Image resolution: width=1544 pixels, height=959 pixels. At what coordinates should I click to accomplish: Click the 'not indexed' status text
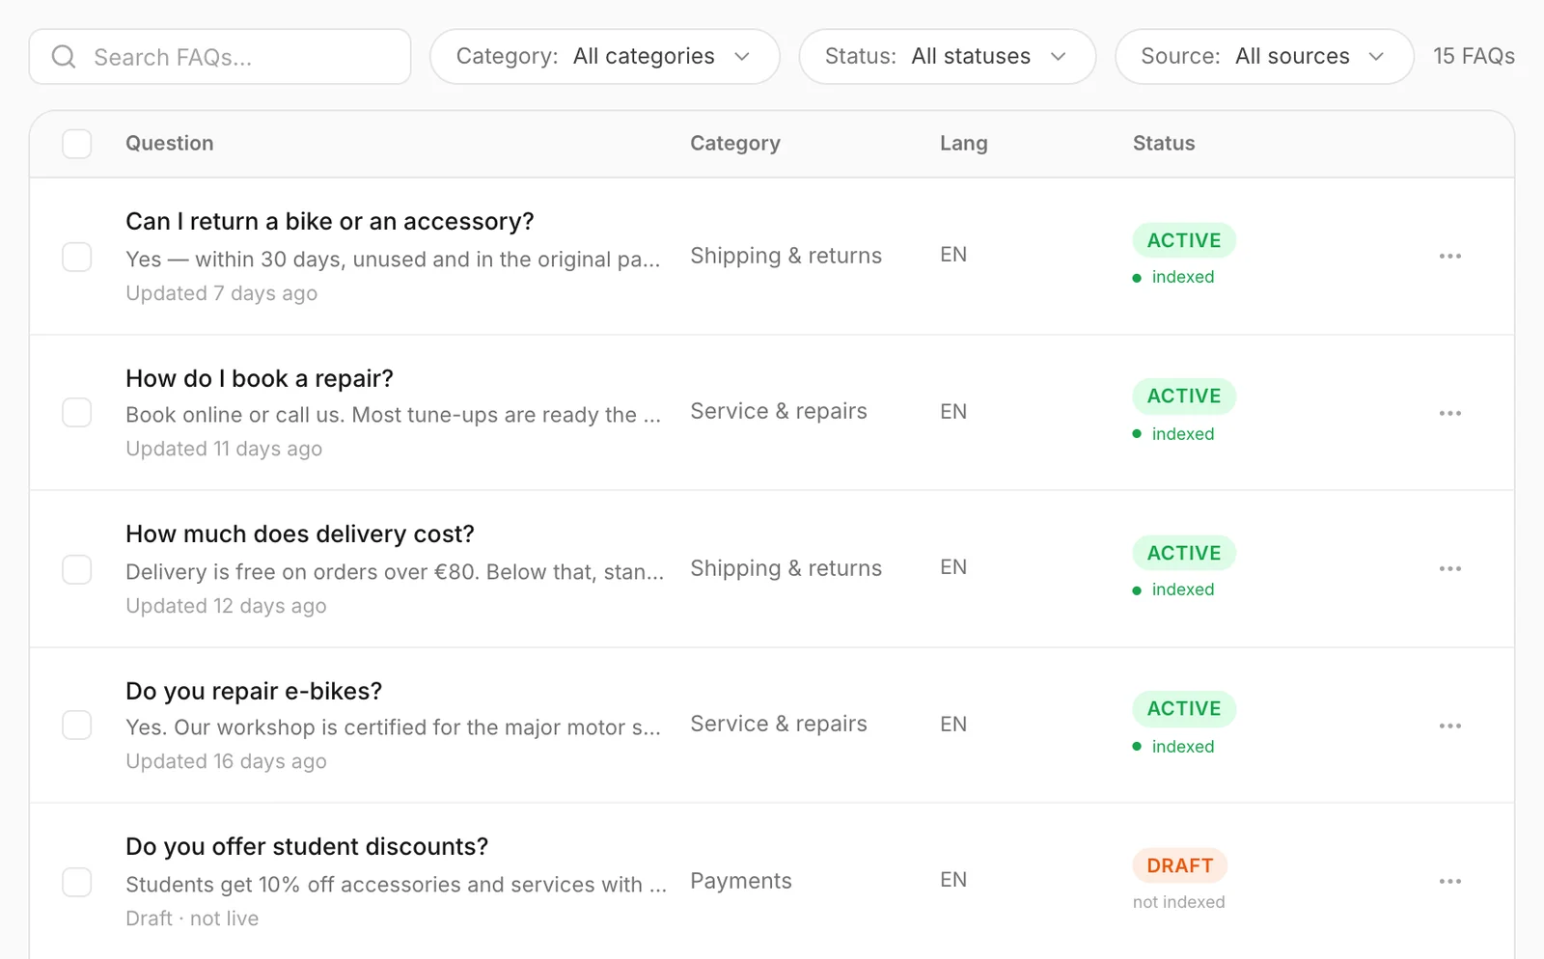pos(1179,902)
